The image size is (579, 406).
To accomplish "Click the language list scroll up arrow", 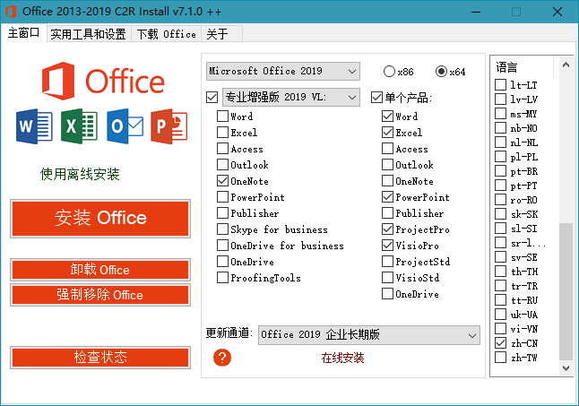I will (566, 65).
